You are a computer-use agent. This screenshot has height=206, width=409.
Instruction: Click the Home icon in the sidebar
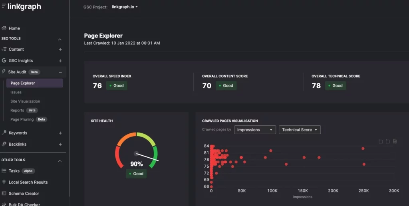click(4, 28)
